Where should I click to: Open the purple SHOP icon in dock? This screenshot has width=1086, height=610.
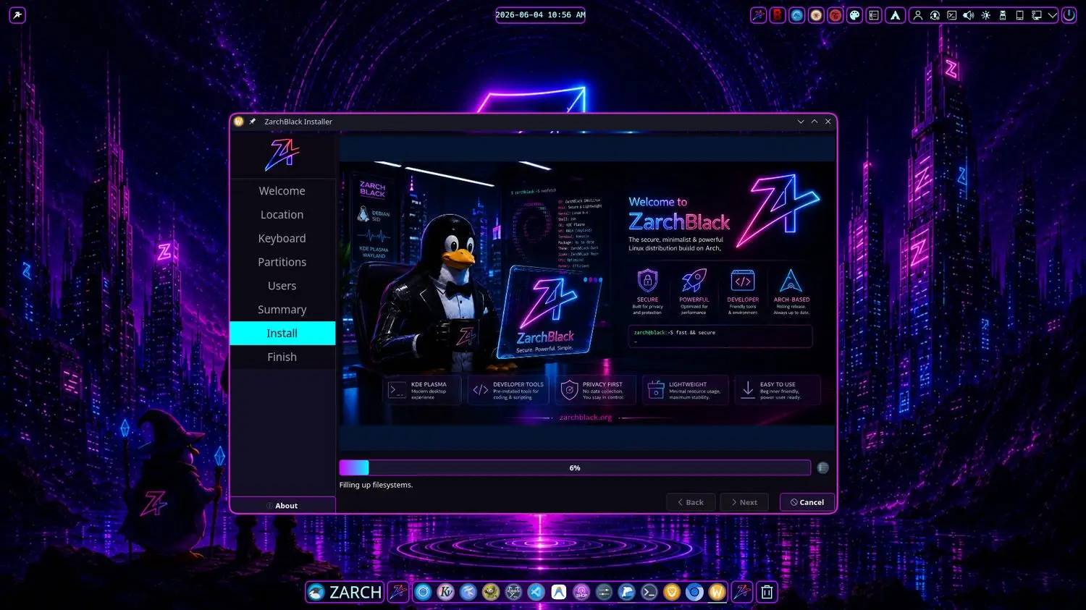[581, 592]
